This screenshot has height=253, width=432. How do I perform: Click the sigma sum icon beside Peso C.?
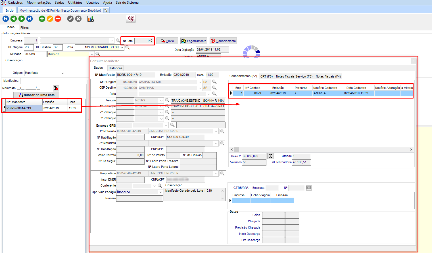(270, 156)
